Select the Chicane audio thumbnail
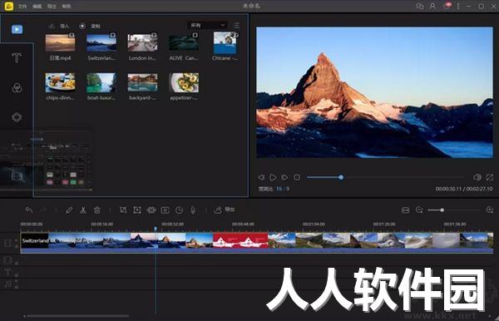 pyautogui.click(x=225, y=42)
